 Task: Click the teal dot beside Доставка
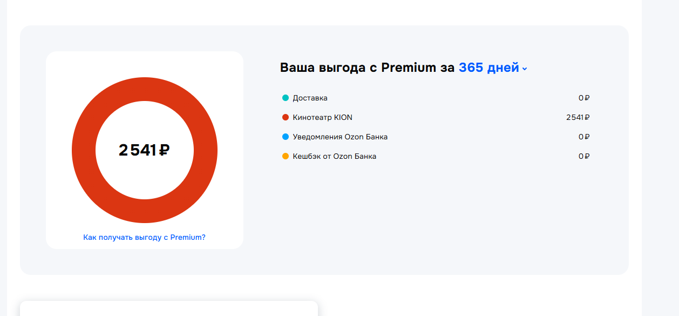(x=286, y=98)
